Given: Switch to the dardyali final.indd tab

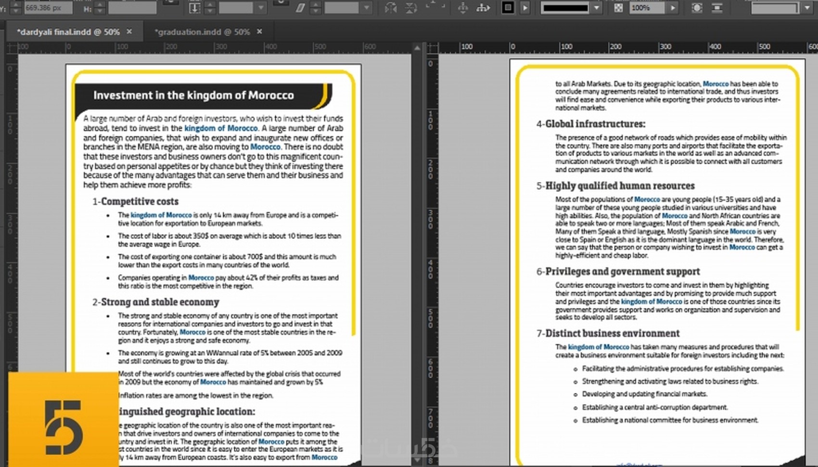Looking at the screenshot, I should [x=68, y=32].
